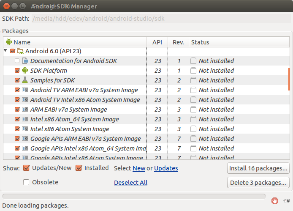Sort packages by the Name column header
Image resolution: width=293 pixels, height=211 pixels.
pos(75,42)
